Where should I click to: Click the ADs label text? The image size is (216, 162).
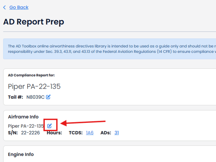click(x=106, y=133)
